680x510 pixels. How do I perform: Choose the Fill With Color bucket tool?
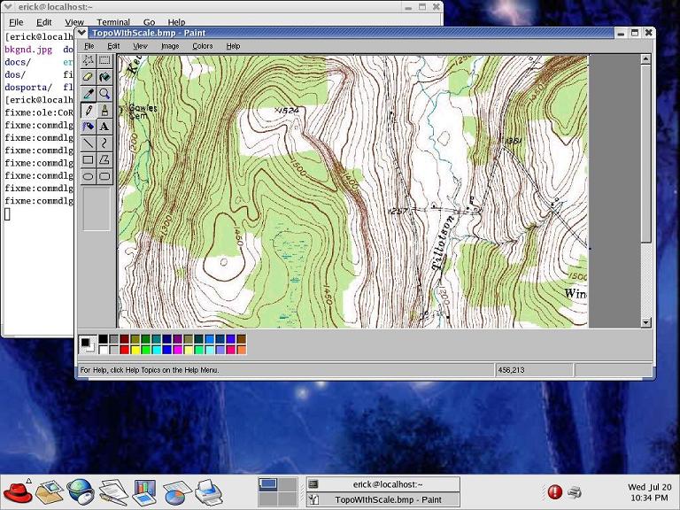104,78
